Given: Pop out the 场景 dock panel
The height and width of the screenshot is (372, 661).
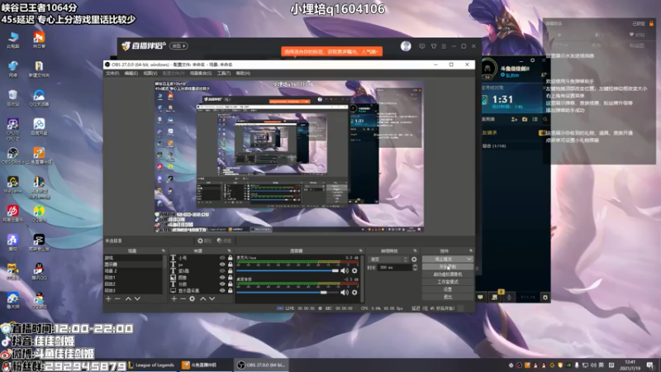Looking at the screenshot, I should (x=163, y=250).
